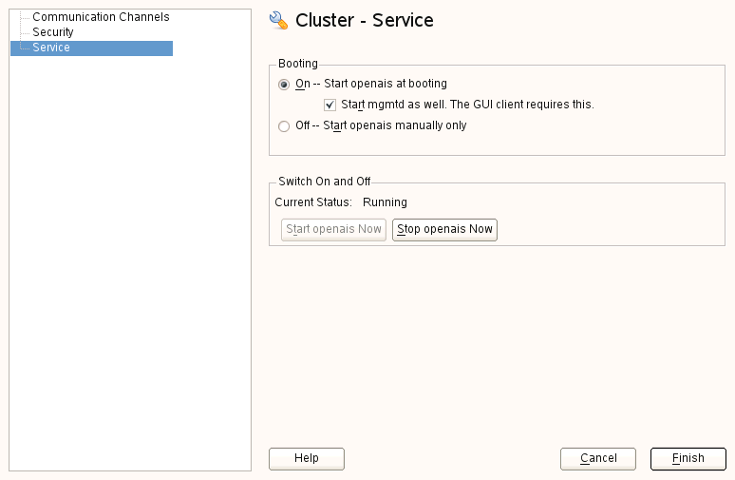Viewport: 735px width, 480px height.
Task: Toggle the Start mgmtd as well checkbox
Action: tap(330, 105)
